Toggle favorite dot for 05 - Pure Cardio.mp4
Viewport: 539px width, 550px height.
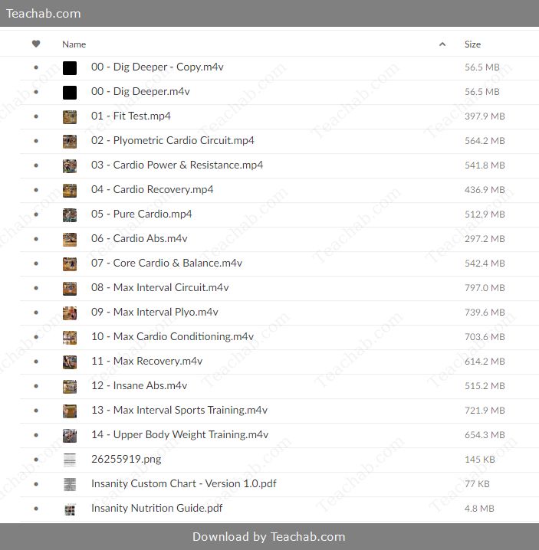[36, 214]
